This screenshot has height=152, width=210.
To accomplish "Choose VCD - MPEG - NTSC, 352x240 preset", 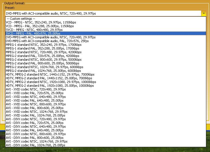I will click(x=106, y=22).
